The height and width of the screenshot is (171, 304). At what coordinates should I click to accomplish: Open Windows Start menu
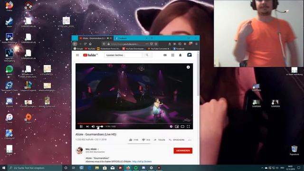[4, 168]
